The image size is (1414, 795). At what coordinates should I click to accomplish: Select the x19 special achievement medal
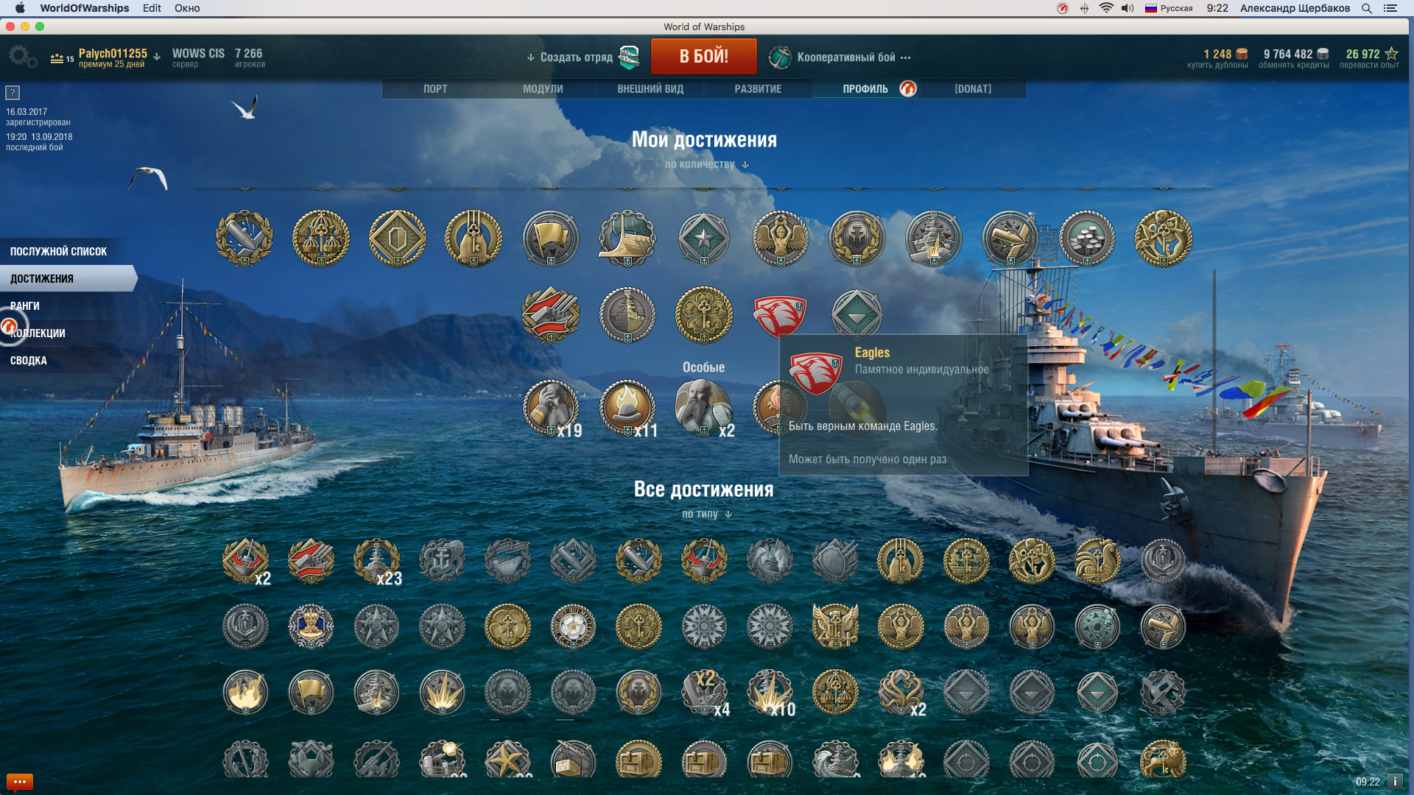pyautogui.click(x=551, y=407)
